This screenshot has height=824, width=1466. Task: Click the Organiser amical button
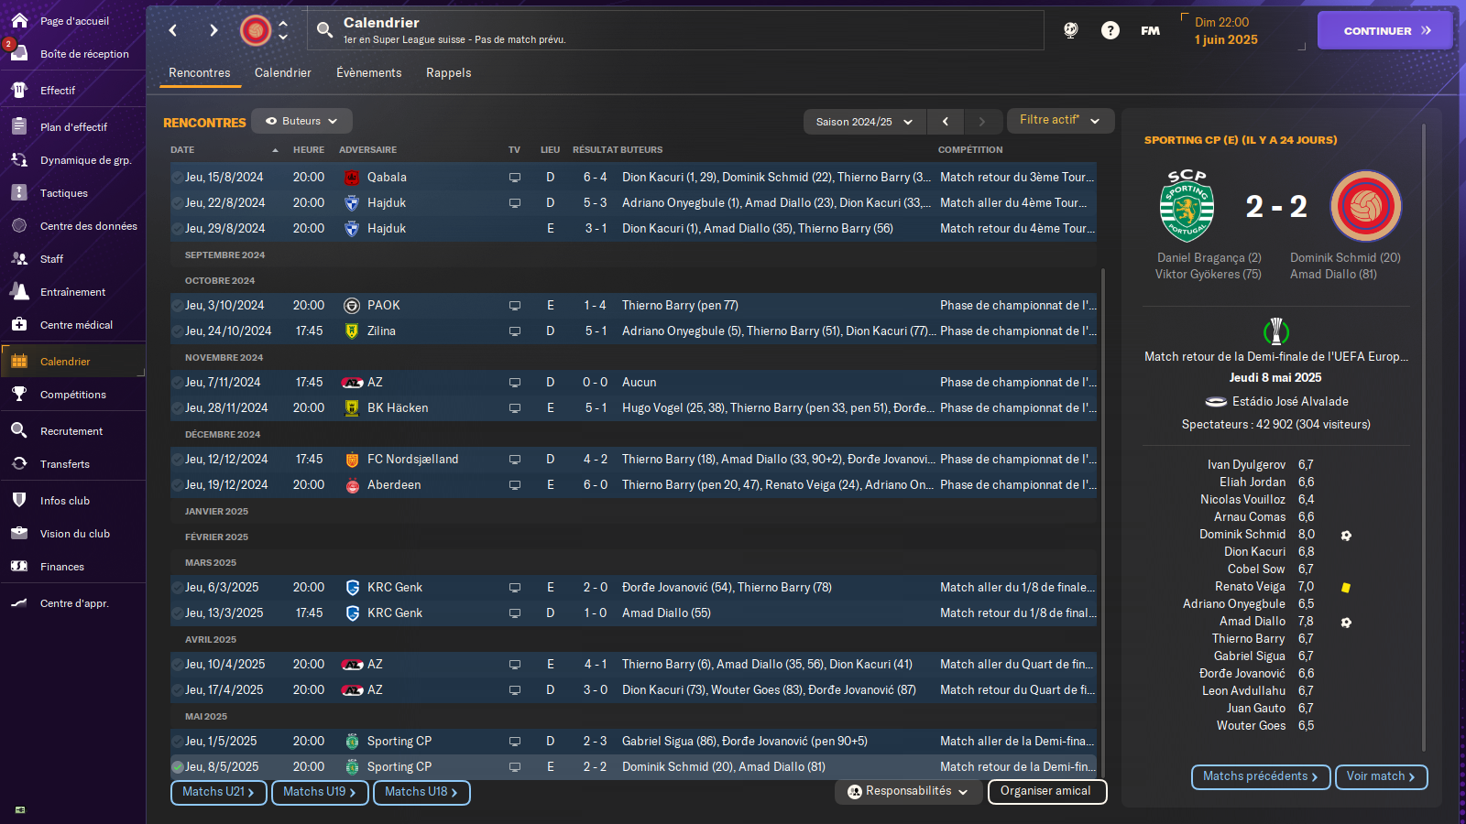coord(1046,791)
